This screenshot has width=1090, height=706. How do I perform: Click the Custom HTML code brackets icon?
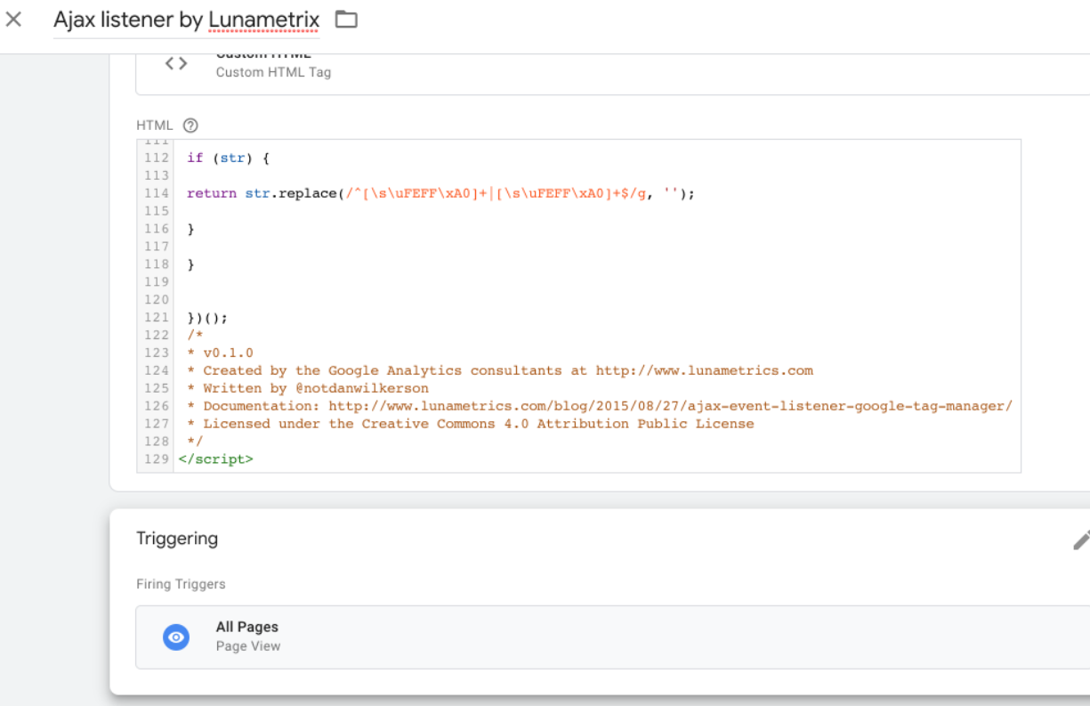point(176,63)
